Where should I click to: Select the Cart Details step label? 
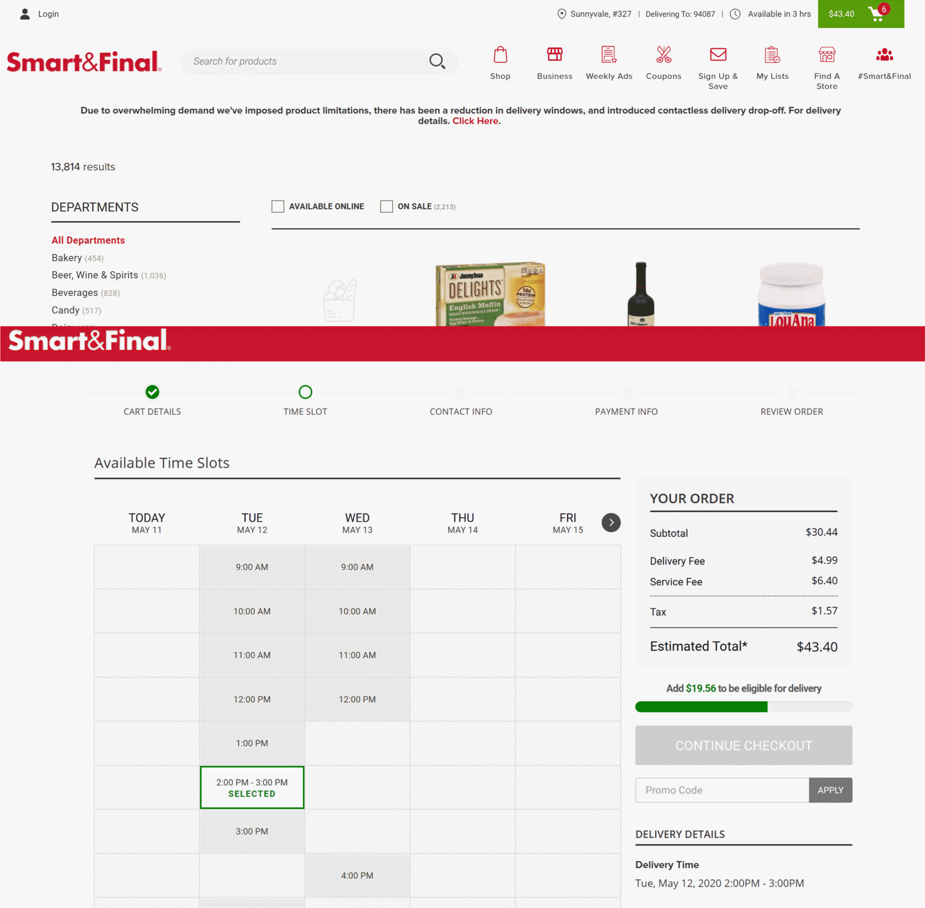pos(152,412)
